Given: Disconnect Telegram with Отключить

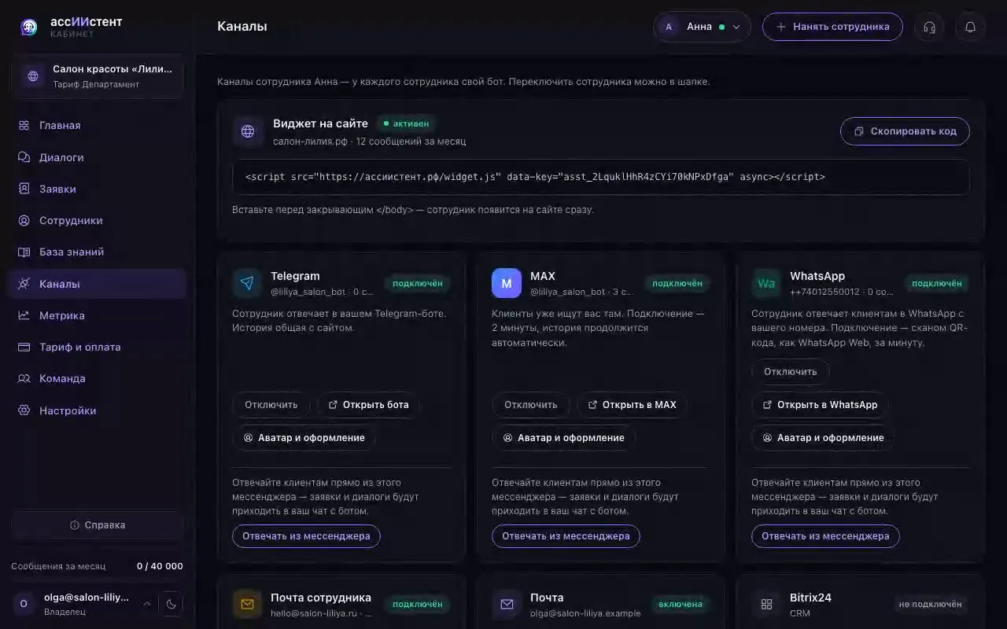Looking at the screenshot, I should (271, 405).
